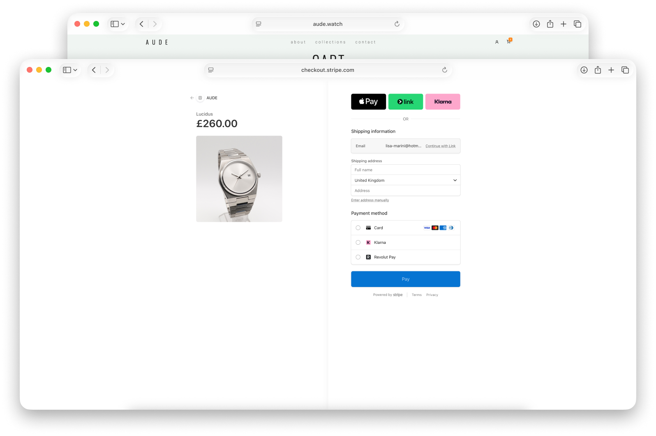Click the Lucidus product name
Screen dimensions: 656x436
click(204, 114)
